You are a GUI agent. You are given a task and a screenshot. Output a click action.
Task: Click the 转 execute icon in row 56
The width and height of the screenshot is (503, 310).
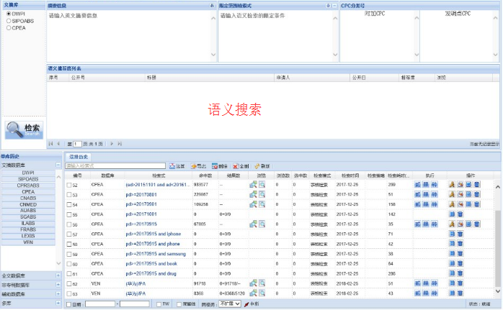tap(435, 224)
